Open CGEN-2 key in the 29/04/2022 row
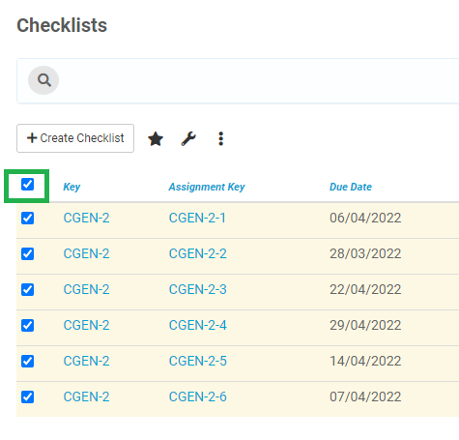 coord(86,326)
